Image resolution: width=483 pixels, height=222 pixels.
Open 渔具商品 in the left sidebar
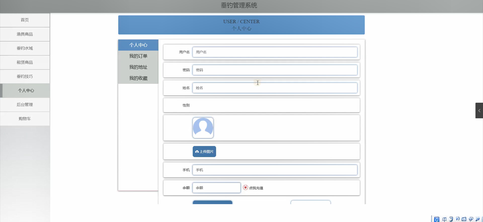point(25,34)
